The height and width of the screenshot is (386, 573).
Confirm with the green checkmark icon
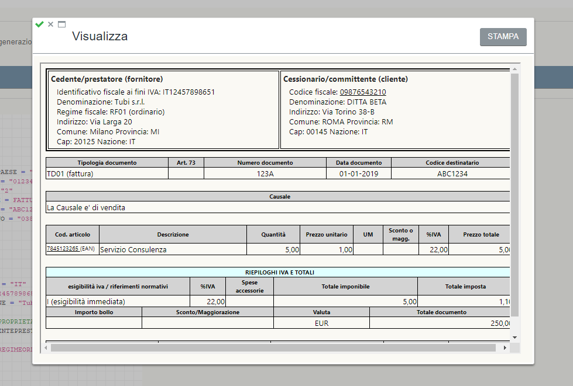(x=39, y=25)
